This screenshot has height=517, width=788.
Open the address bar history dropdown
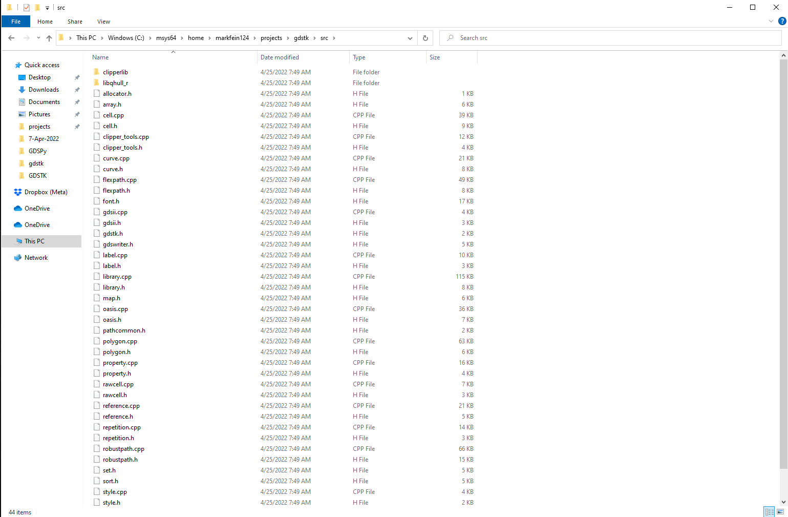point(410,37)
